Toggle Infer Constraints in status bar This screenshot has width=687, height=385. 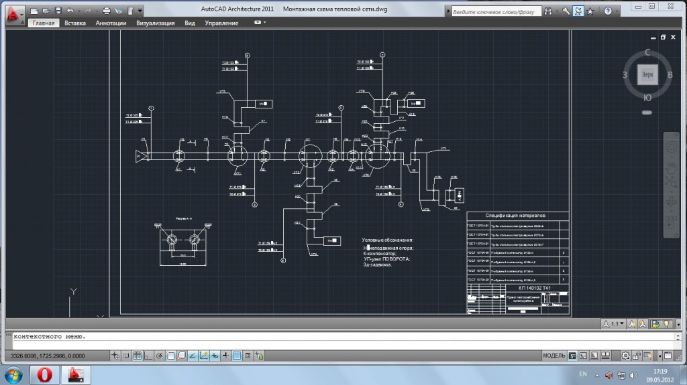pos(115,356)
